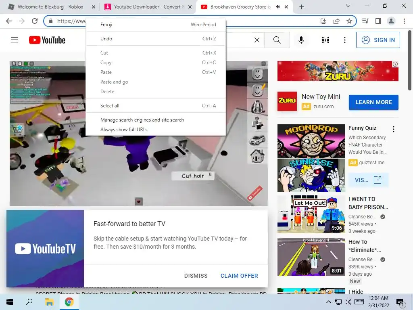Click the ad info icon on ZURU banner
Image resolution: width=413 pixels, height=310 pixels.
395,64
